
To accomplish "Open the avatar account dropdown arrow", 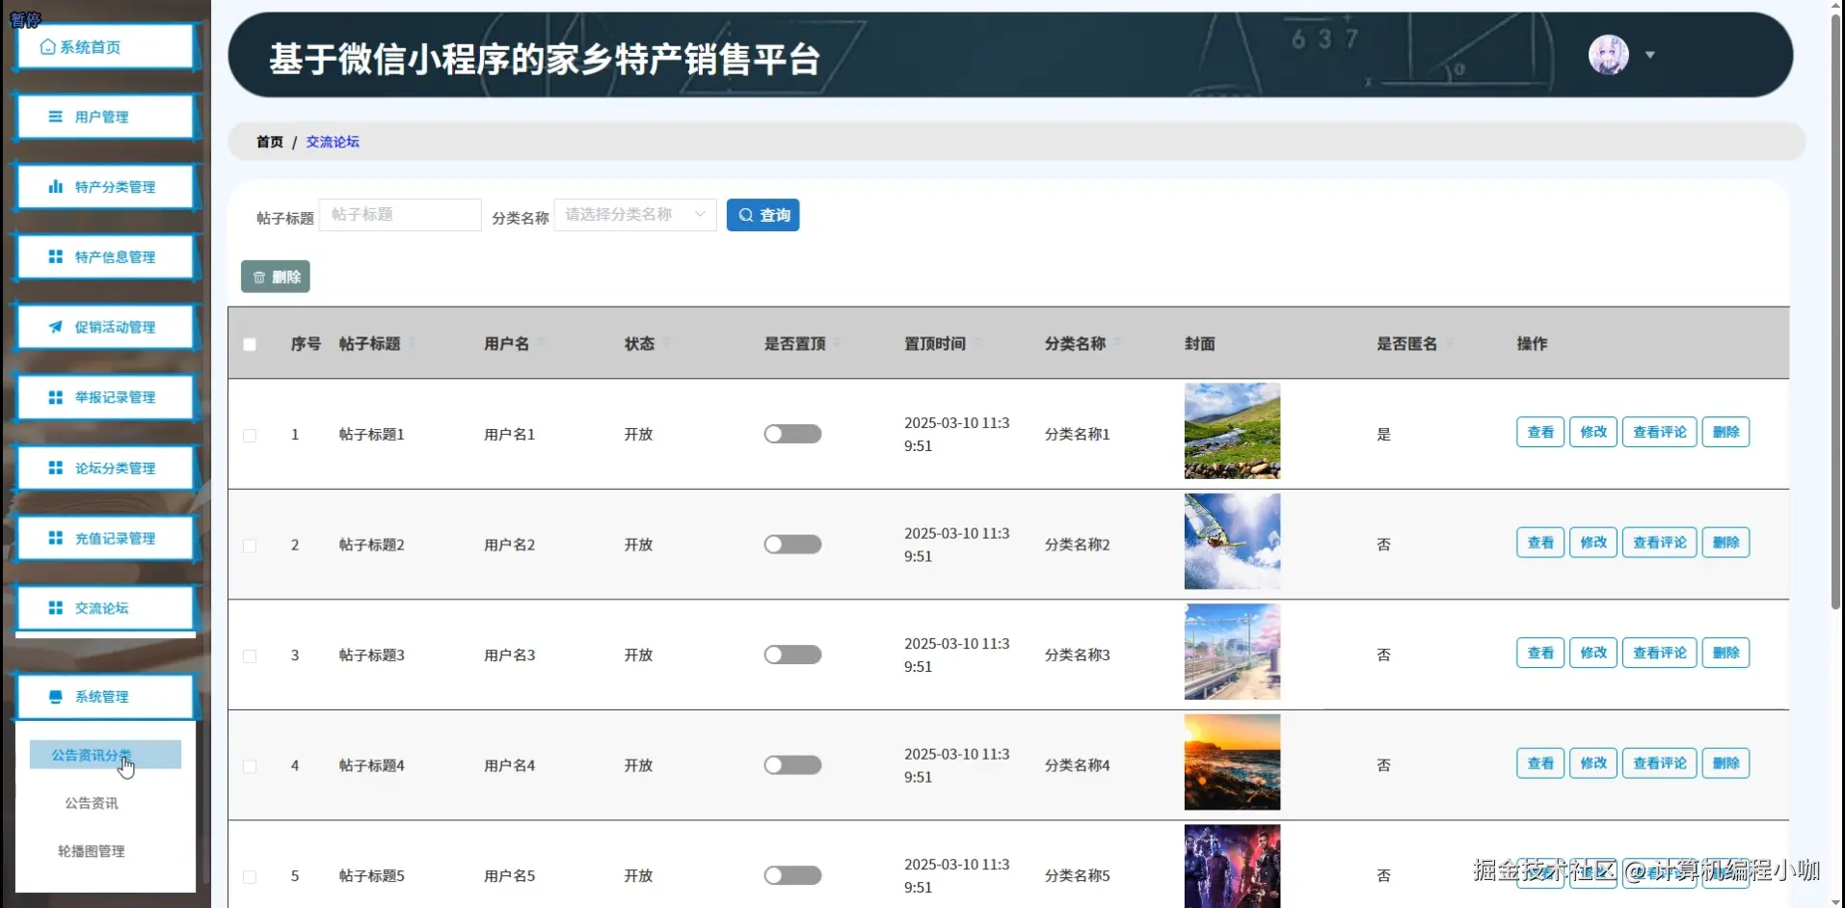I will pos(1650,55).
